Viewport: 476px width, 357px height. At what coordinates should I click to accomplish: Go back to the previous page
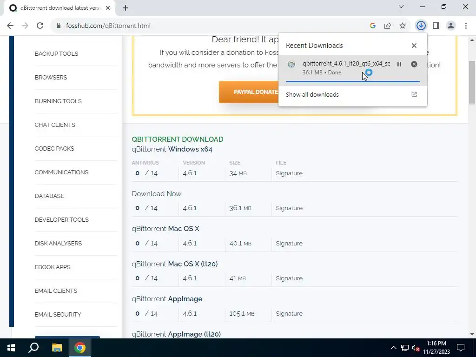[x=10, y=26]
